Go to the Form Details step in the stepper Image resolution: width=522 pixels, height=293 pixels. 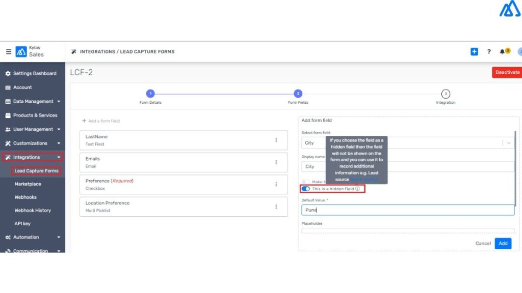(x=150, y=94)
